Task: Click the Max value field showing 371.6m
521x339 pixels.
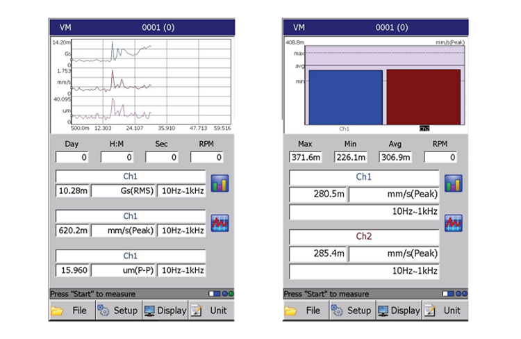Action: pos(306,158)
